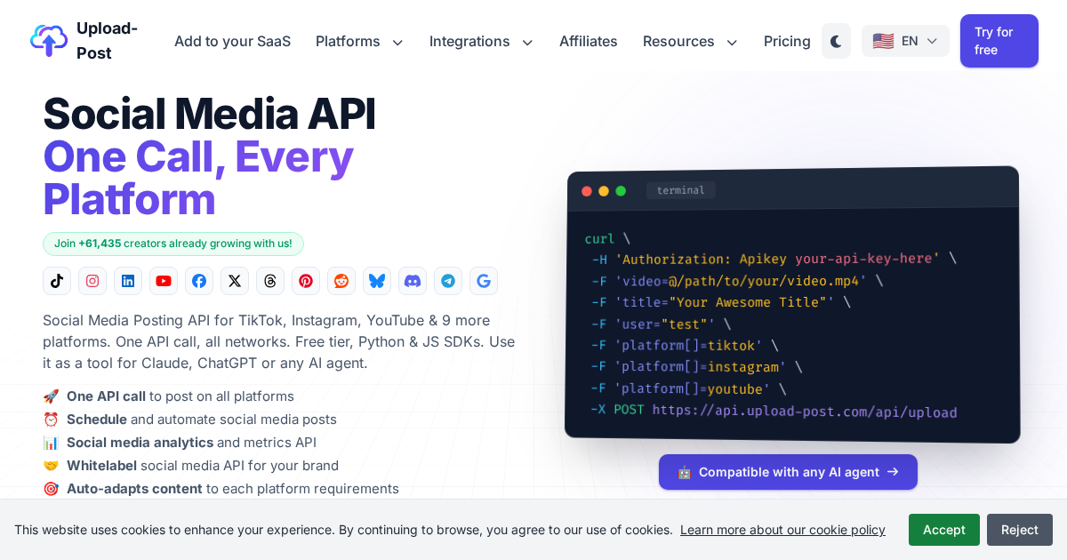
Task: Go to the Affiliates page
Action: tap(589, 41)
